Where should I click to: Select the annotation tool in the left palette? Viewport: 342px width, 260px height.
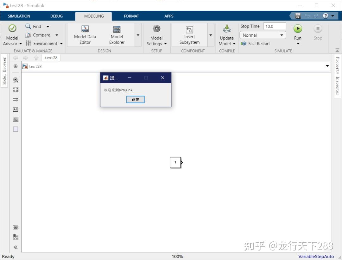point(15,109)
